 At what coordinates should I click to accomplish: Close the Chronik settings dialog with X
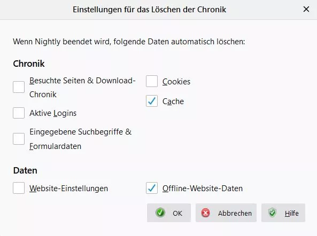pos(306,9)
